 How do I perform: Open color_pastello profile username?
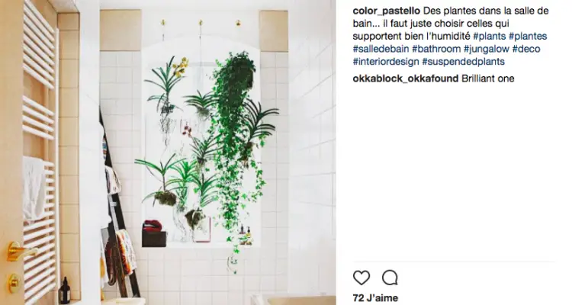387,11
